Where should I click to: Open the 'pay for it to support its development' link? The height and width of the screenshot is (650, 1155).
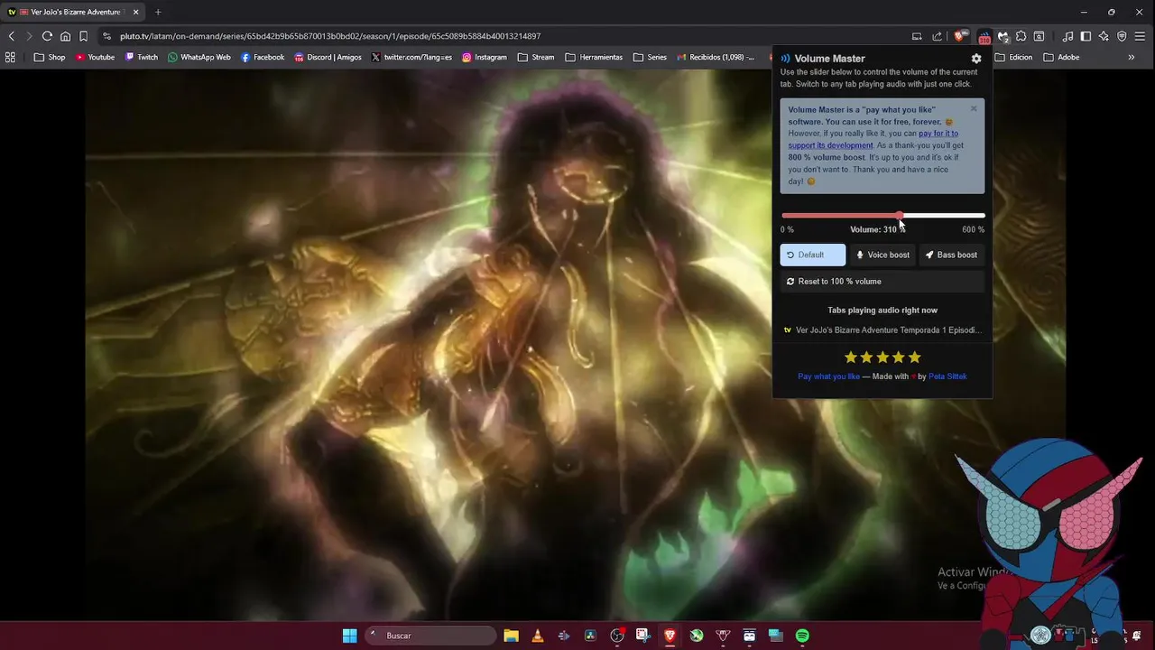873,139
